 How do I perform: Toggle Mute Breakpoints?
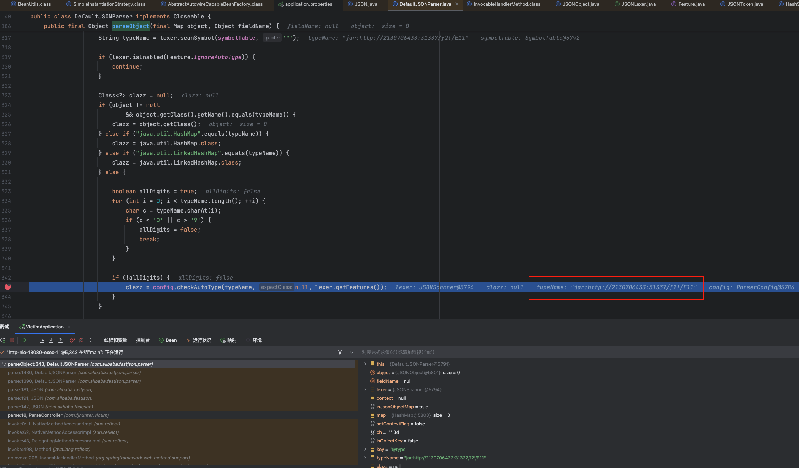pos(81,340)
